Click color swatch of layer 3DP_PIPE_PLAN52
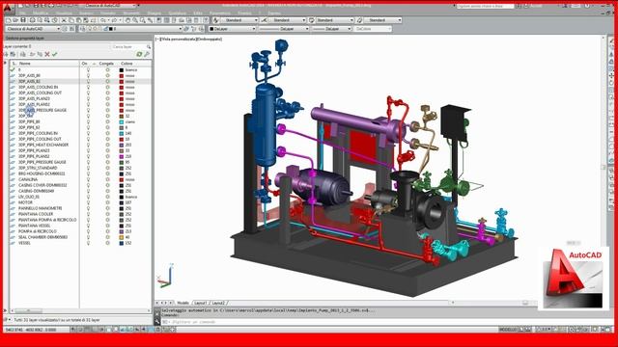618x347 pixels. [122, 156]
